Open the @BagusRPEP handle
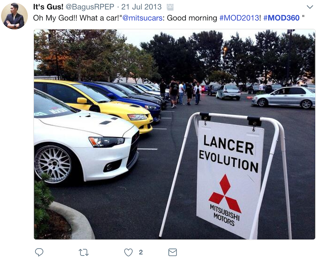 [90, 7]
